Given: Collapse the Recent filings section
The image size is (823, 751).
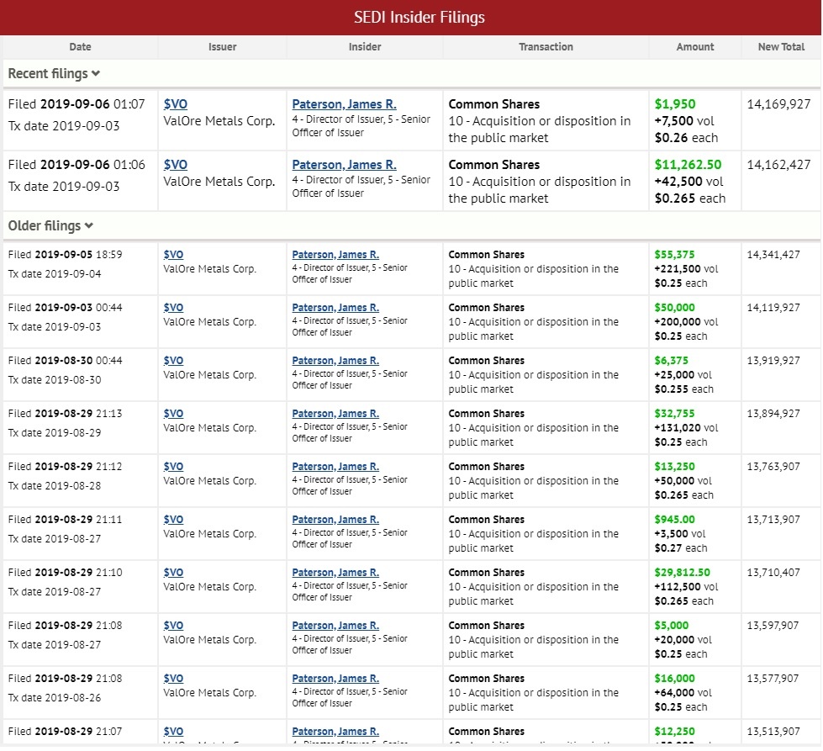Looking at the screenshot, I should click(54, 73).
